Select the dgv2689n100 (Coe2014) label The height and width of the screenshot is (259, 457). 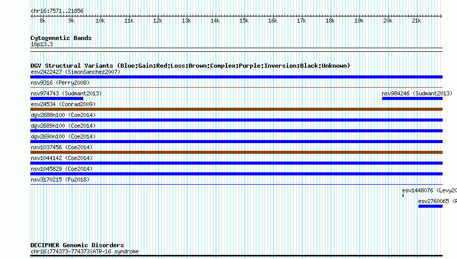coord(63,126)
